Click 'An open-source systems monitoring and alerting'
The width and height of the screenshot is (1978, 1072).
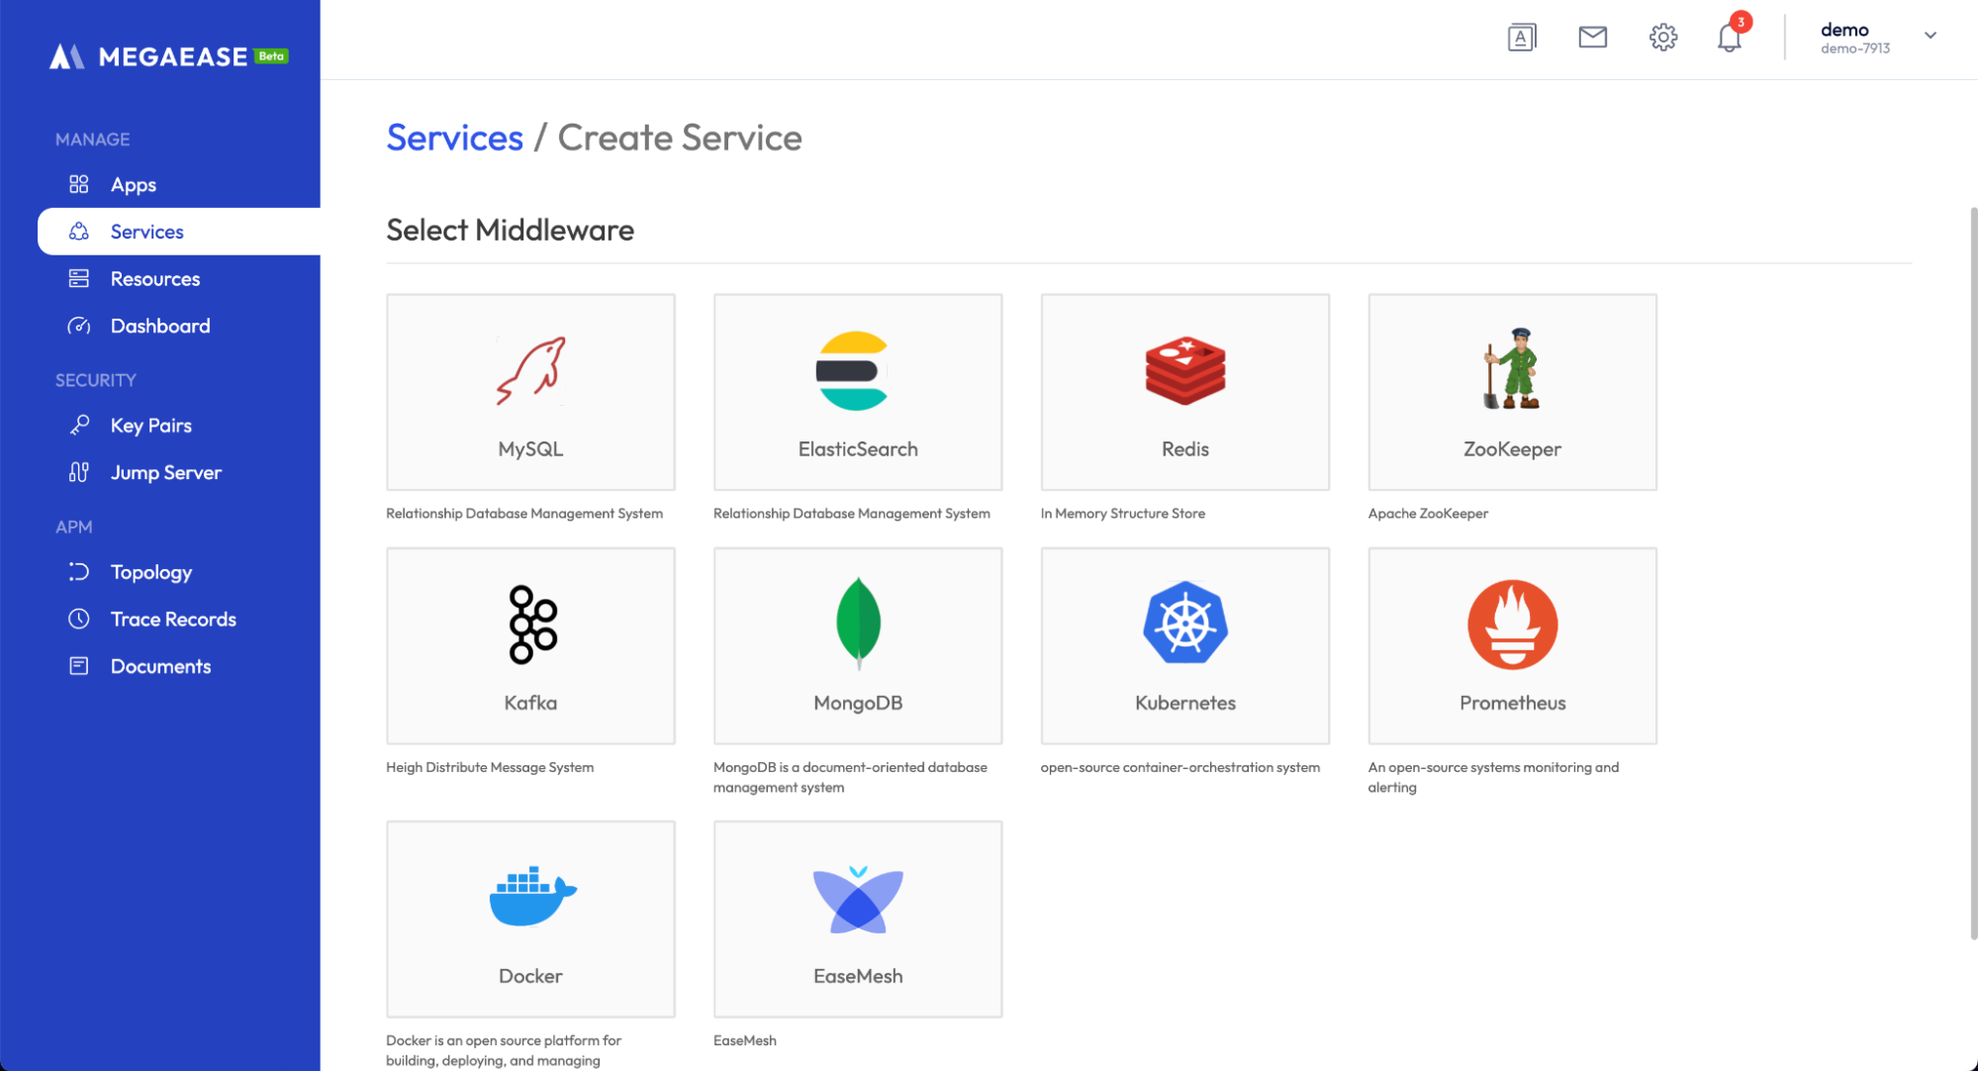pyautogui.click(x=1493, y=777)
